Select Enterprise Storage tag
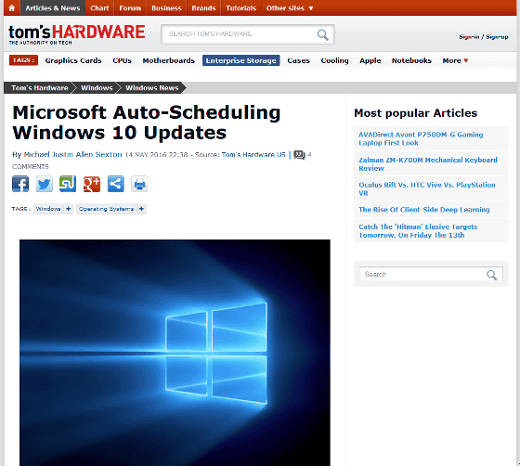Viewport: 520px width, 466px height. coord(241,60)
